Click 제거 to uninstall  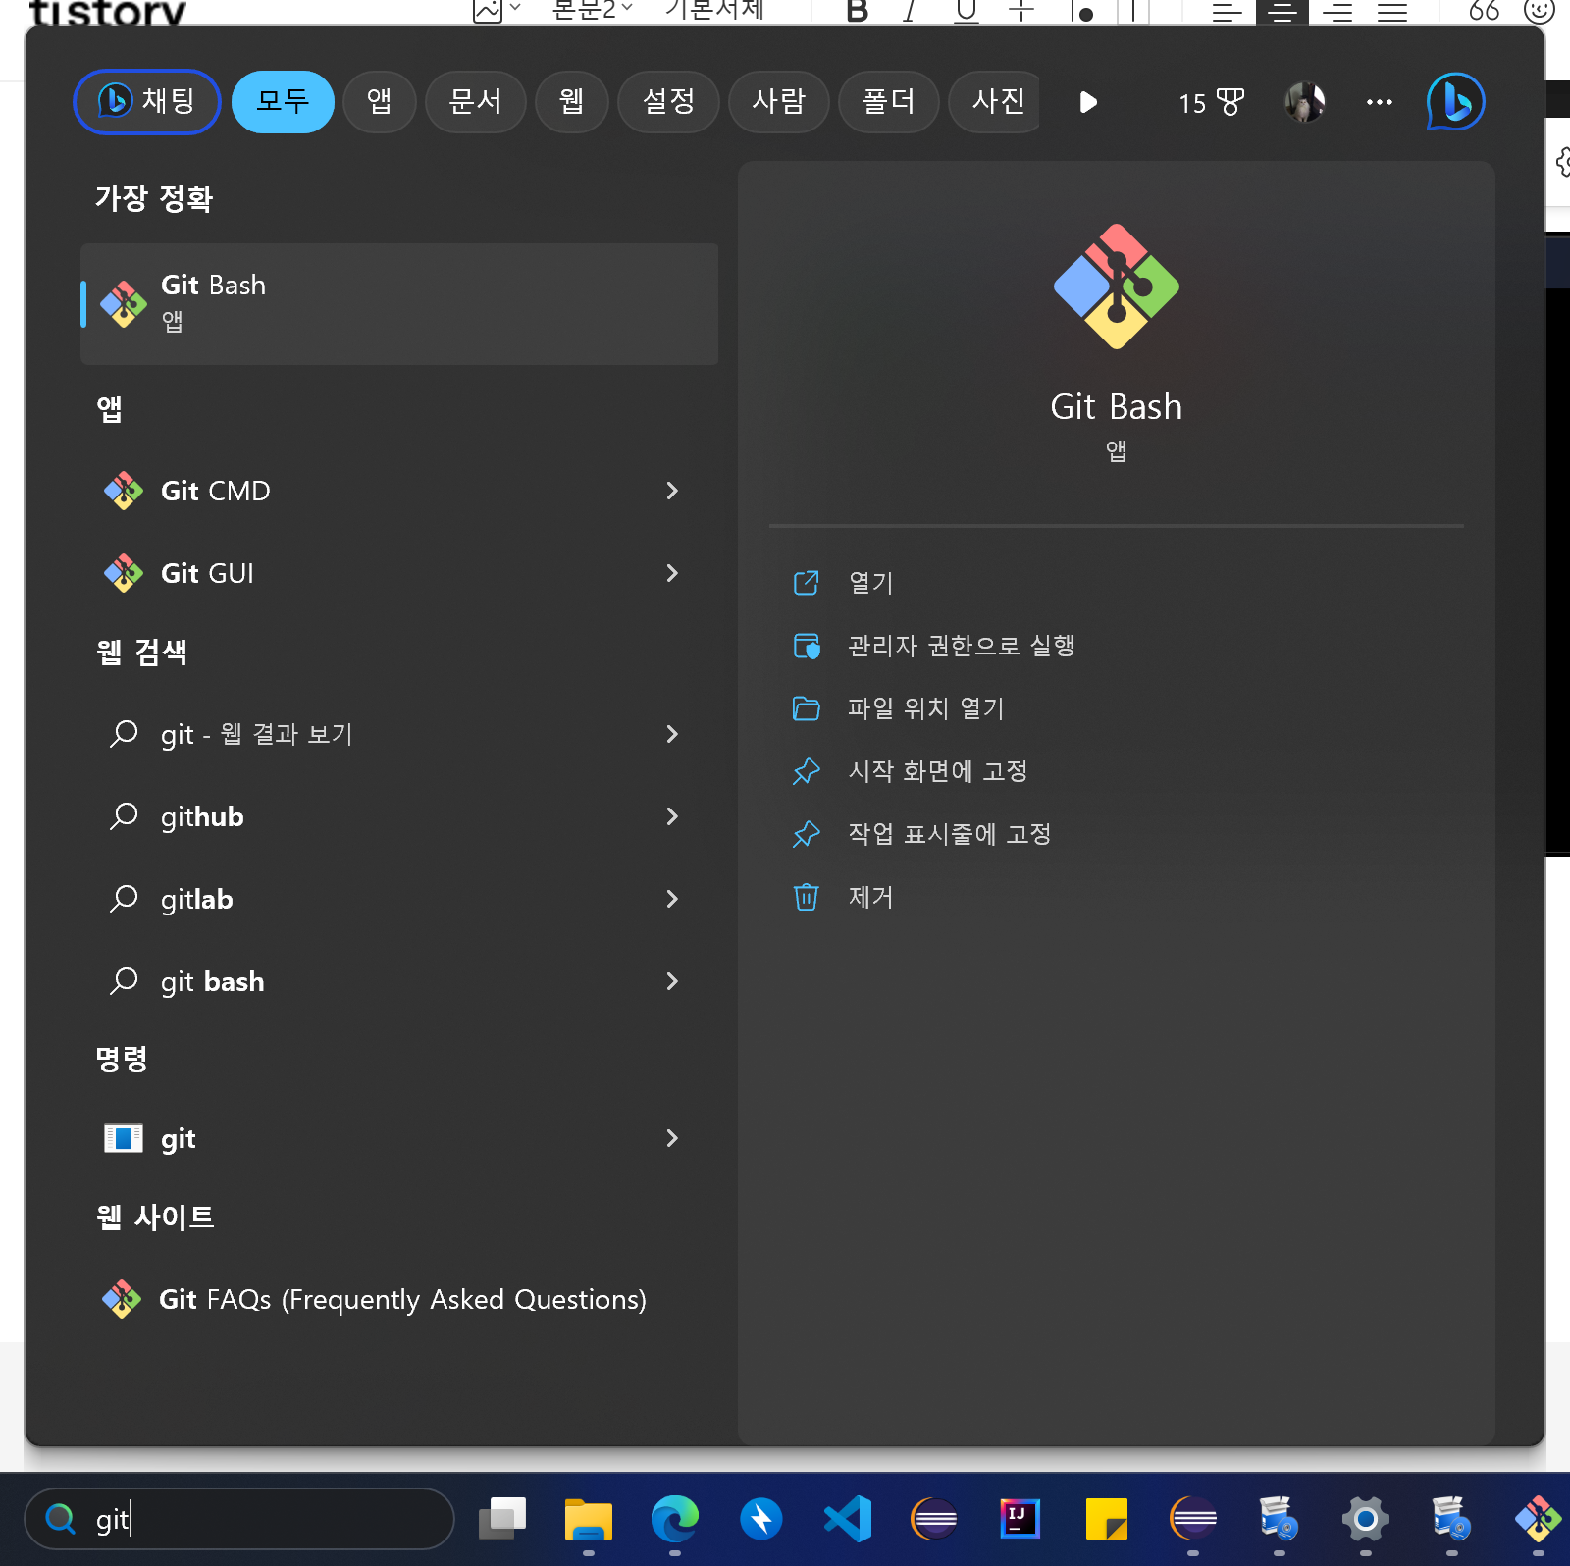tap(1117, 897)
